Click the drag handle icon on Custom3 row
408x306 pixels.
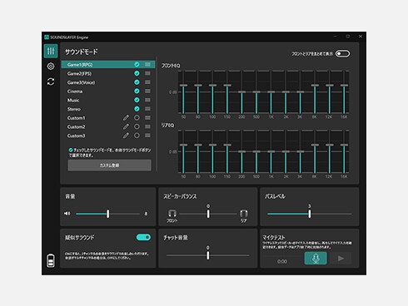point(147,136)
